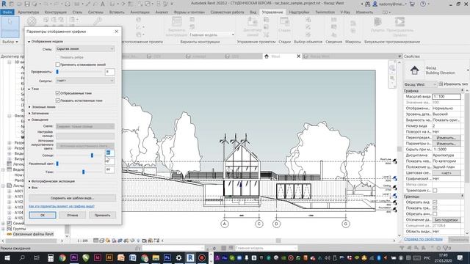Toggle Показать границу checkbox in properties
Image resolution: width=470 pixels, height=264 pixels.
[x=435, y=208]
